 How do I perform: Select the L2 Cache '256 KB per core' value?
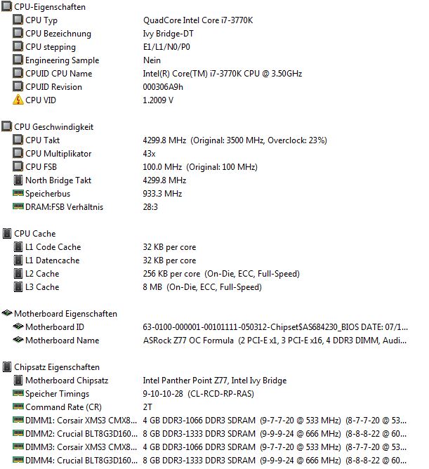tap(221, 274)
